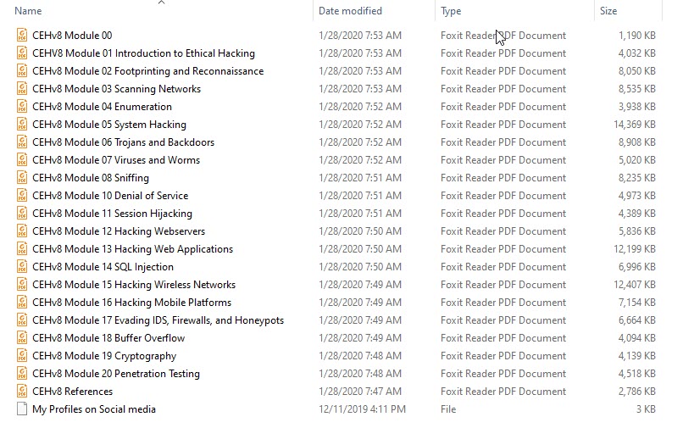The width and height of the screenshot is (683, 428).
Task: Sort by the Date modified column header
Action: point(350,11)
